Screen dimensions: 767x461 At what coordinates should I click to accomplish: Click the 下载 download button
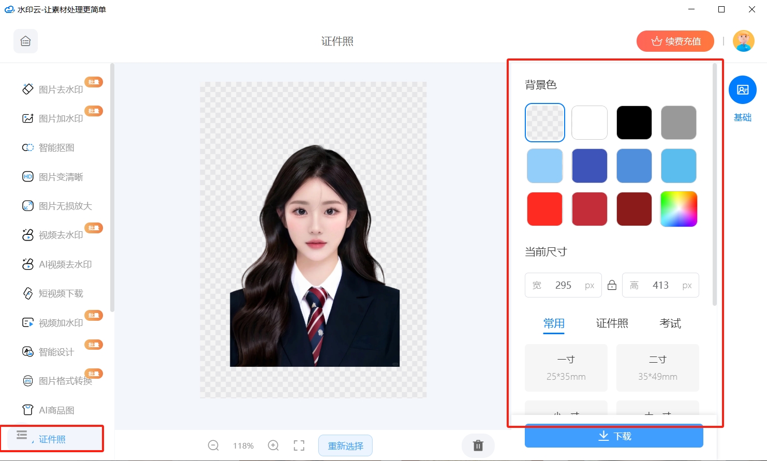pyautogui.click(x=614, y=436)
